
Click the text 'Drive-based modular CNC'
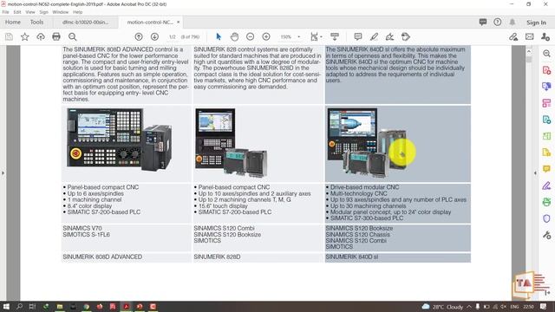(364, 187)
